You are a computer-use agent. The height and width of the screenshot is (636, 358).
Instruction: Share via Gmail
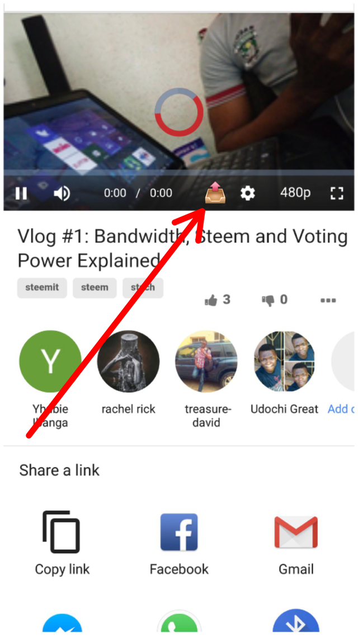click(296, 543)
